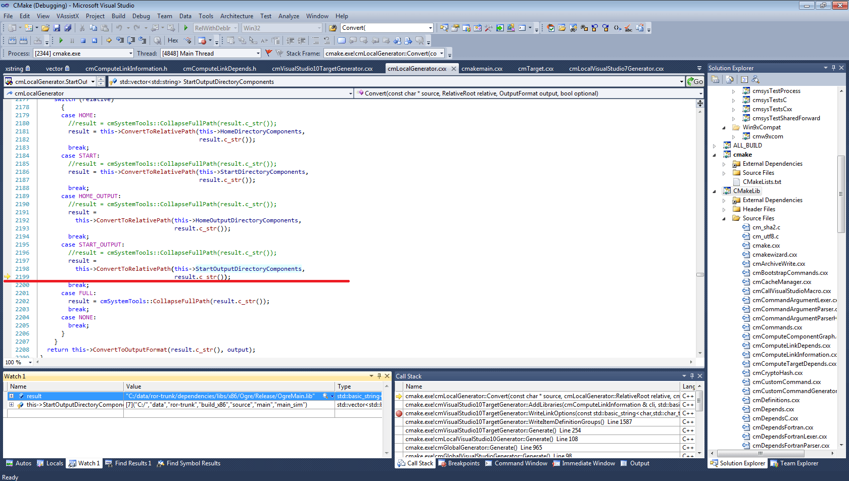Image resolution: width=849 pixels, height=481 pixels.
Task: Open the VAssistX menu
Action: click(68, 16)
